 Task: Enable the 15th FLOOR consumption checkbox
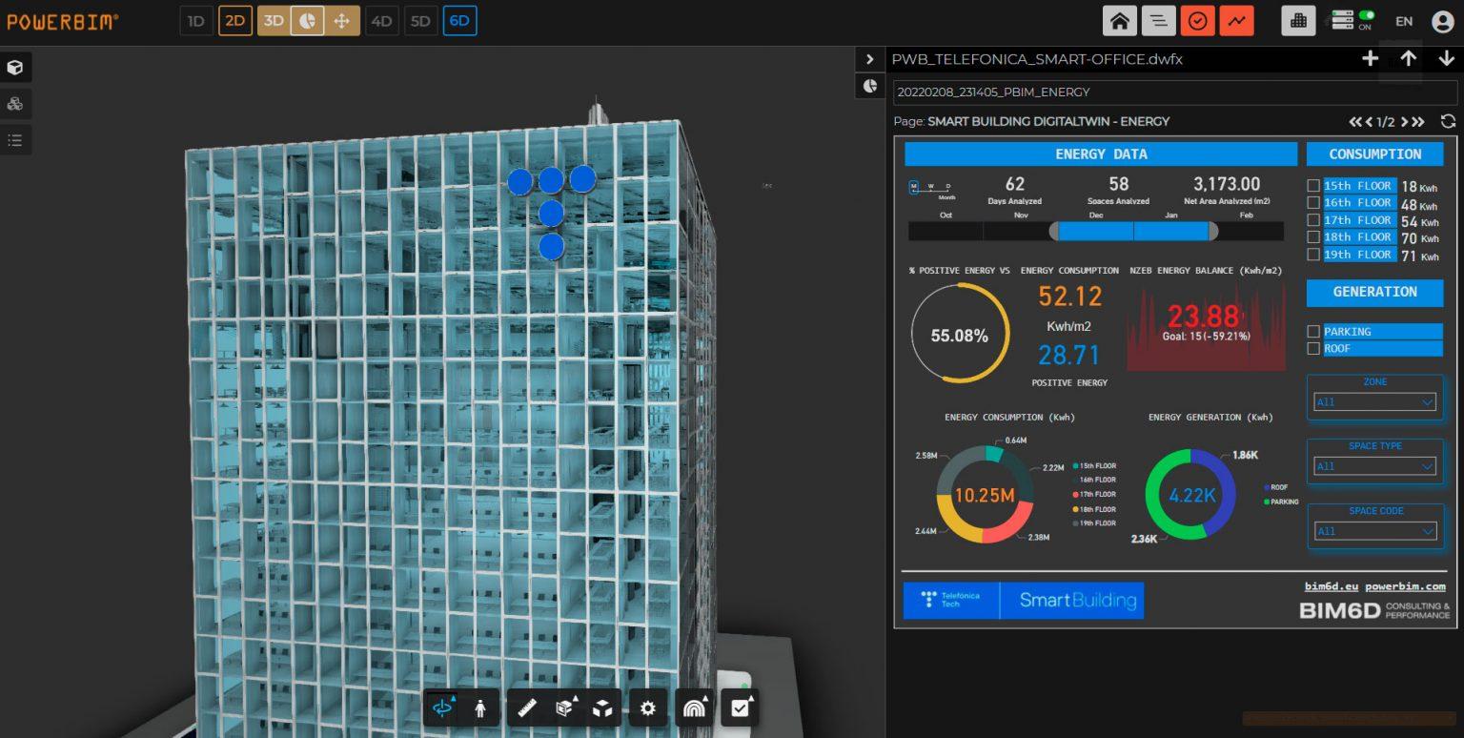click(1313, 186)
